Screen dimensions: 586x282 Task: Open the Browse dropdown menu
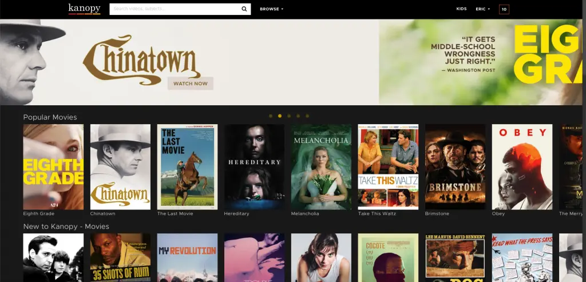pos(272,9)
